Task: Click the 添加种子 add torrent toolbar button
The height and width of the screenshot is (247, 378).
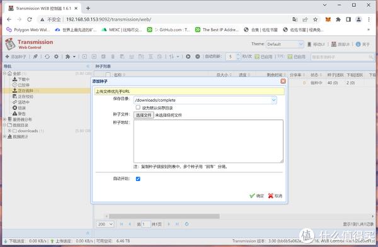Action: coord(15,57)
